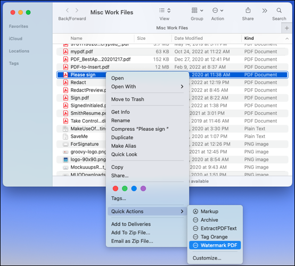Expand the Open With submenu

coord(147,87)
